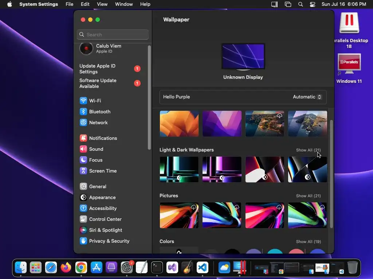Open Sound settings in sidebar
This screenshot has width=373, height=279.
pos(91,149)
